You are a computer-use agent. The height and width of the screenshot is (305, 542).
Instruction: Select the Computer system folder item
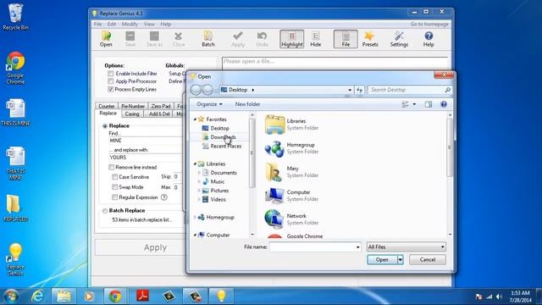click(292, 196)
